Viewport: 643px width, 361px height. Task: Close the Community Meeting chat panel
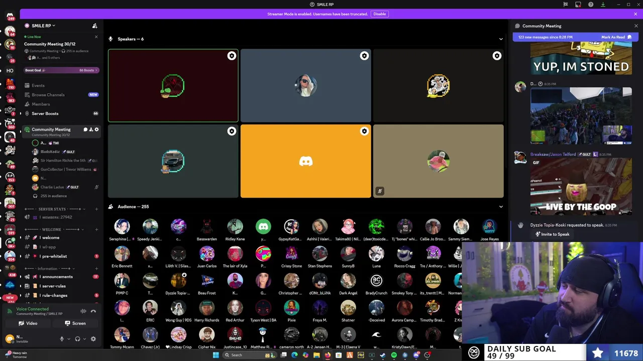(636, 26)
